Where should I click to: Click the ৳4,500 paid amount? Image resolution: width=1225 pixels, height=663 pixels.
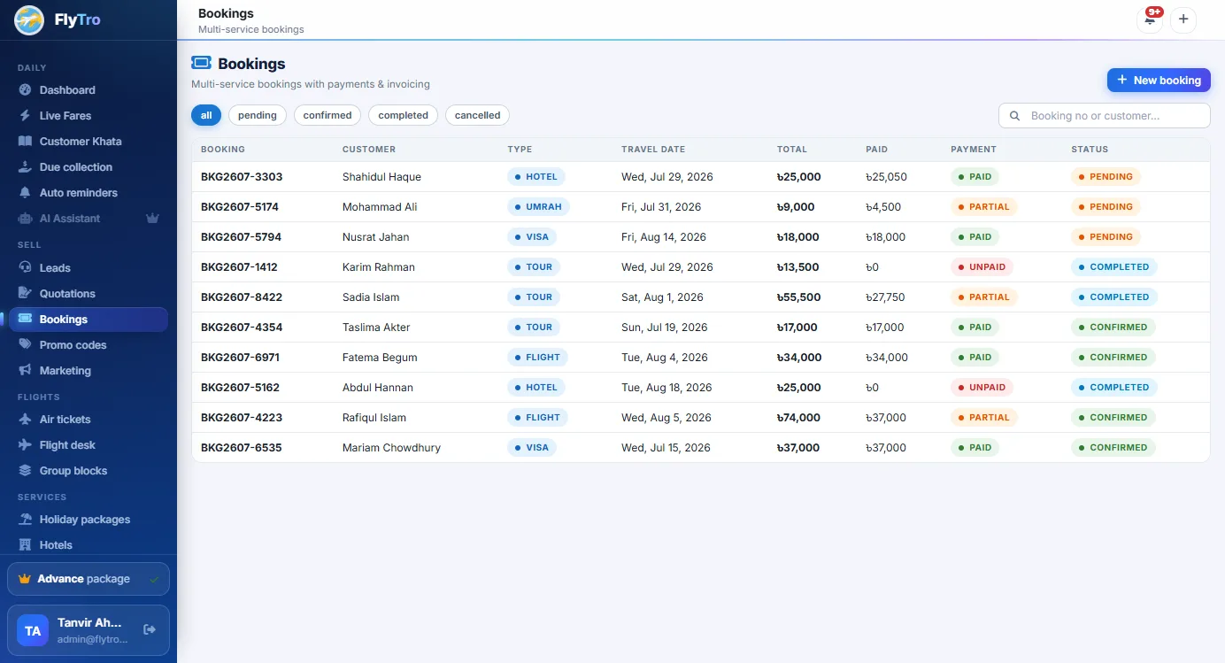point(883,207)
